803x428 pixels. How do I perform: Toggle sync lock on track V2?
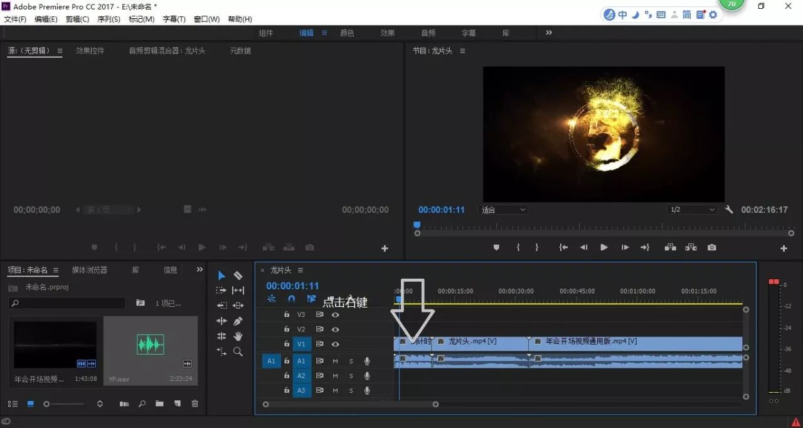click(319, 329)
